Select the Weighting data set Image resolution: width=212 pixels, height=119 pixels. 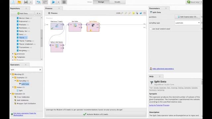(23, 51)
